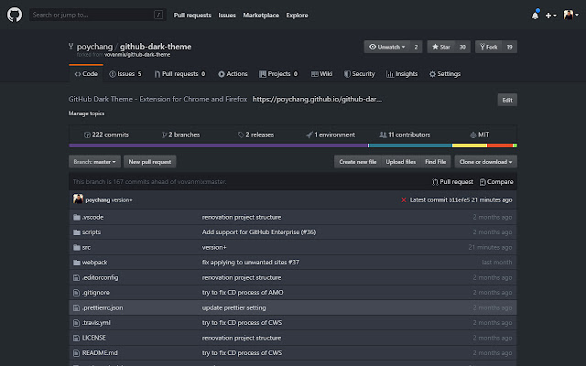
Task: Open the stargazers count 30
Action: tap(462, 47)
